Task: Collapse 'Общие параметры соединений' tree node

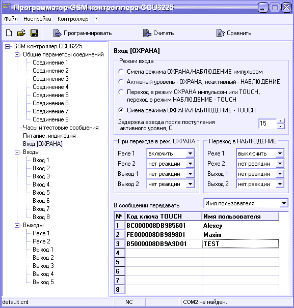Action: click(17, 54)
